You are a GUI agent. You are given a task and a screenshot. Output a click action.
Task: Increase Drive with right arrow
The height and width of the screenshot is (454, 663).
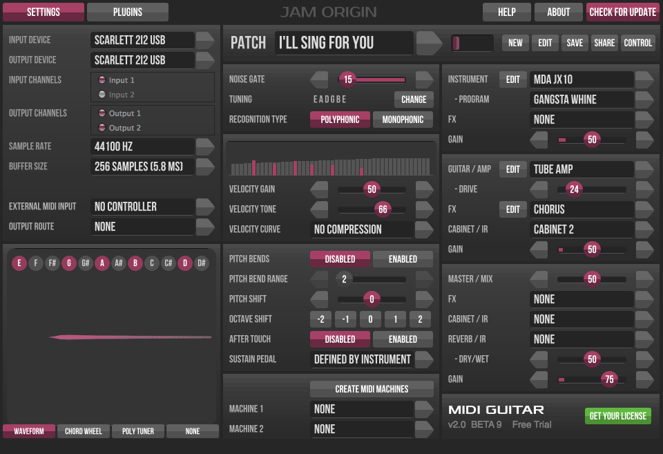(x=644, y=189)
